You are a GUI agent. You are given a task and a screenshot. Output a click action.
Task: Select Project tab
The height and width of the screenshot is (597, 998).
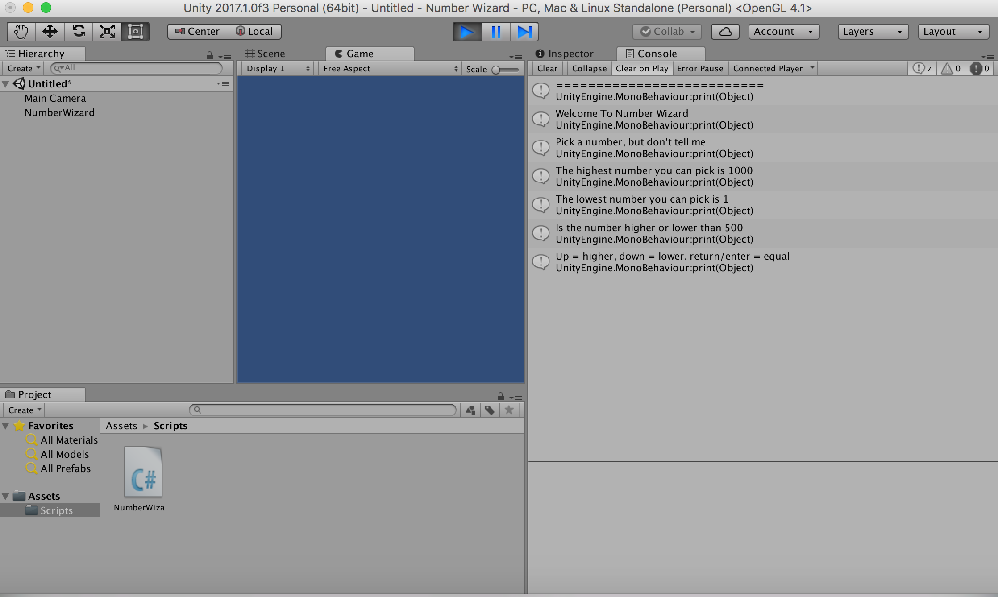click(42, 395)
